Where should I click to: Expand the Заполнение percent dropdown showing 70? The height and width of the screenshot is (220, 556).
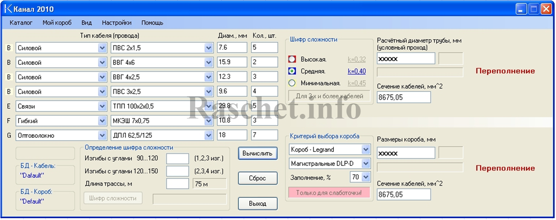[x=365, y=177]
